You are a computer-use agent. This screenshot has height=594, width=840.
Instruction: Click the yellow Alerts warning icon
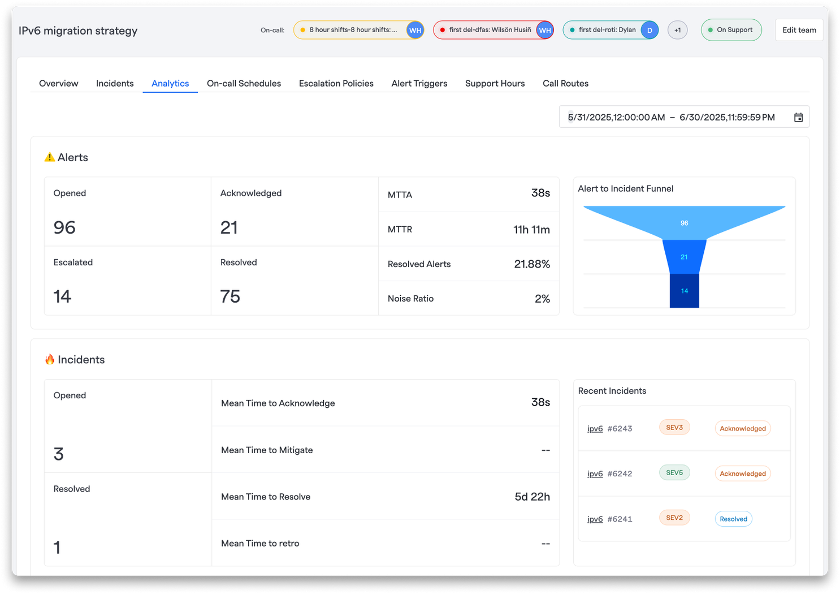click(50, 157)
